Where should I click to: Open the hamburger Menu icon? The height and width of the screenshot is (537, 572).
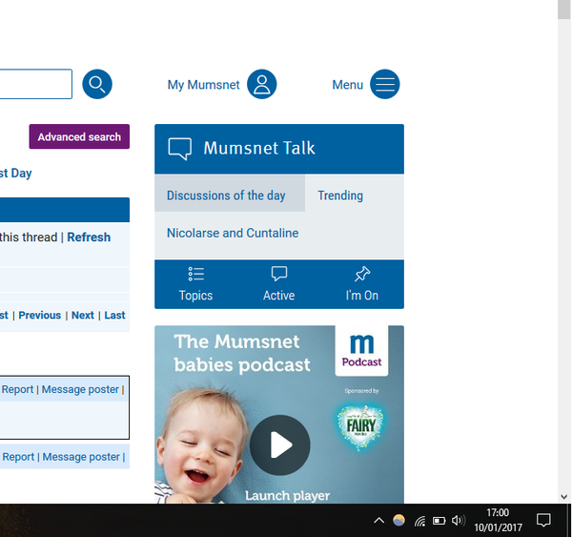[x=385, y=84]
